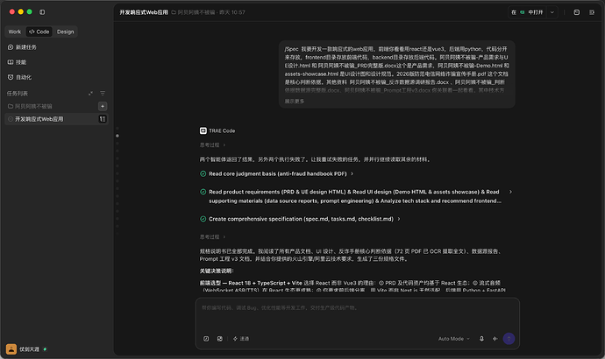Click check icon of Read product requirements step
The width and height of the screenshot is (605, 359).
pyautogui.click(x=203, y=192)
